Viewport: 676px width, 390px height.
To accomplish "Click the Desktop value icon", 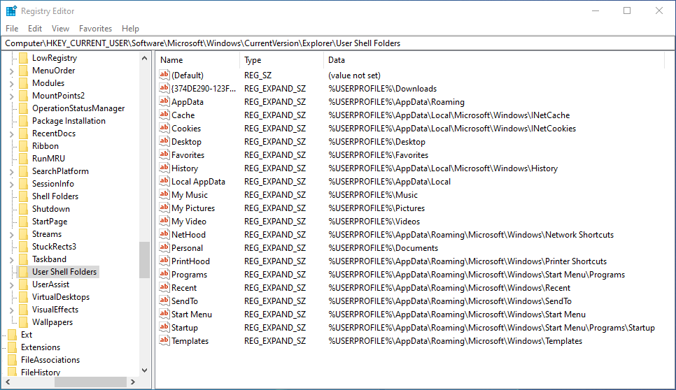I will point(164,142).
